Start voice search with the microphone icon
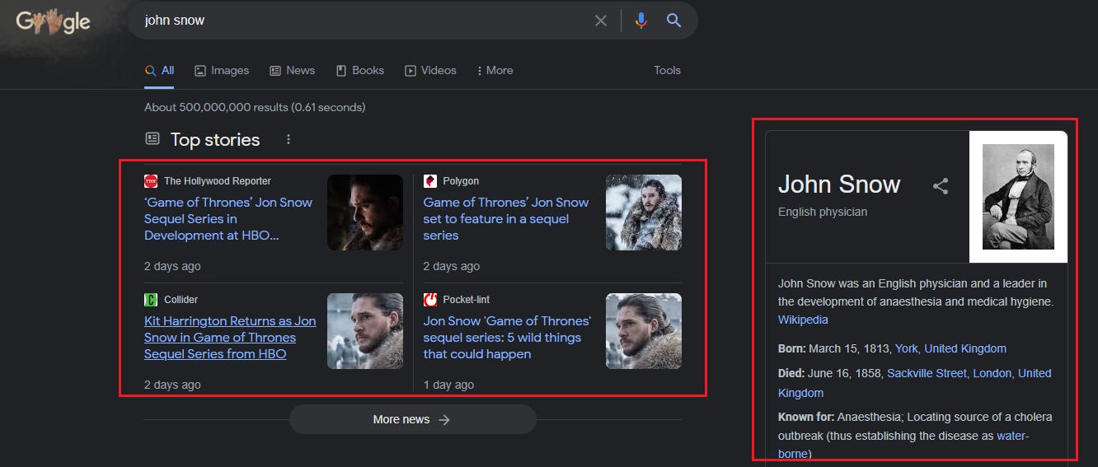This screenshot has width=1098, height=467. (x=641, y=21)
